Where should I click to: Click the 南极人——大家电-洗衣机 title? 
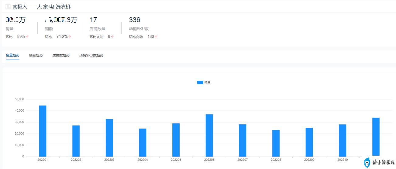click(x=42, y=6)
